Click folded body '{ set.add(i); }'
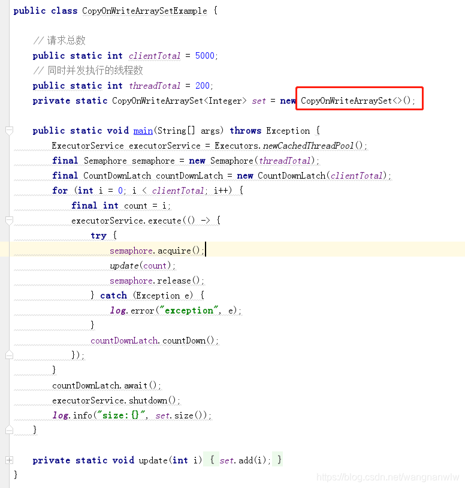This screenshot has height=488, width=465. [243, 460]
